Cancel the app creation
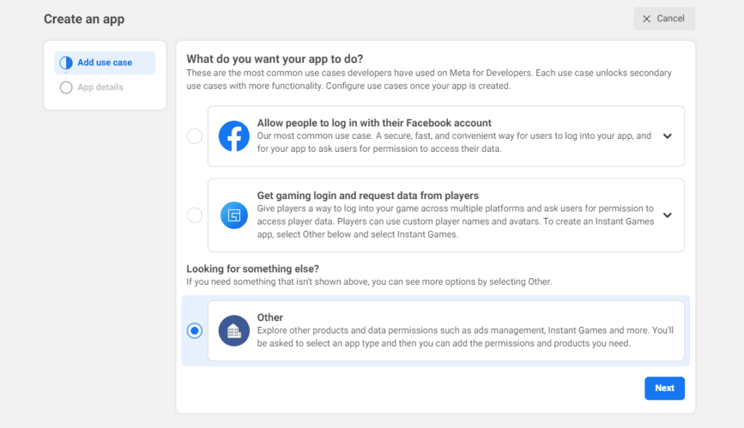 tap(664, 18)
